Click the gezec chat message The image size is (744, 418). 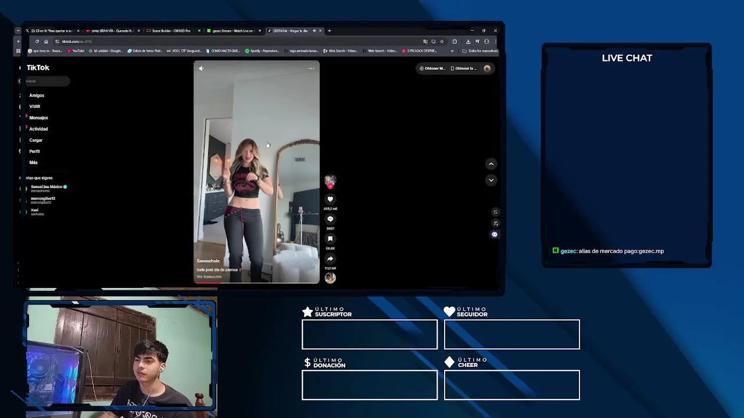click(608, 251)
